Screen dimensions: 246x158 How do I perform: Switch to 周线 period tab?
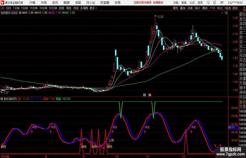(x=69, y=8)
